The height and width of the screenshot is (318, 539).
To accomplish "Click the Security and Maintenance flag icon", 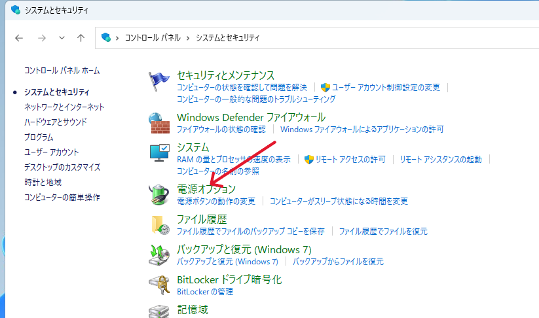I will 160,82.
